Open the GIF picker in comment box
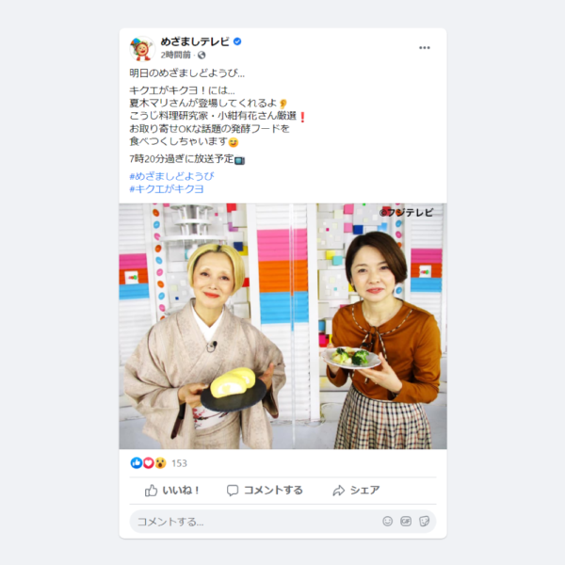Screen dimensions: 565x565 click(x=406, y=521)
